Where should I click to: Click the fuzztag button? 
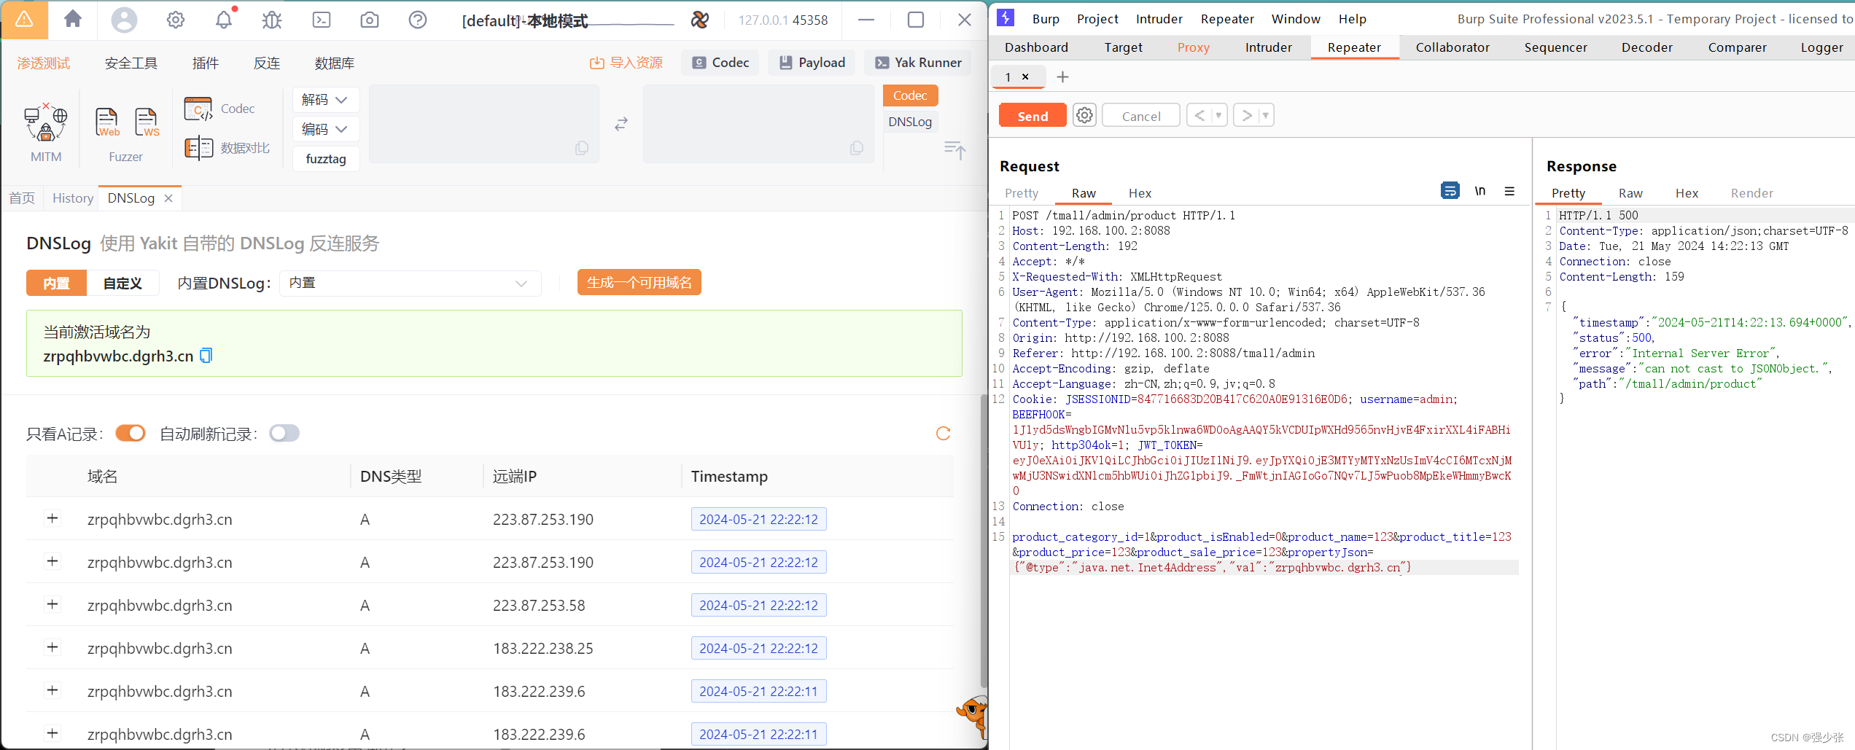pos(326,159)
